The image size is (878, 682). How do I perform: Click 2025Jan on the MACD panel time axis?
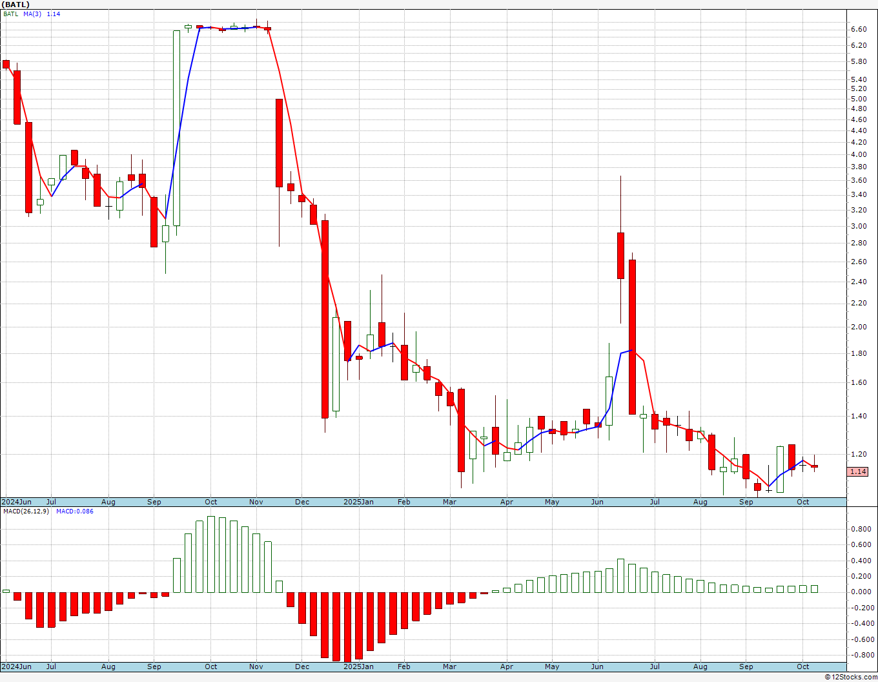click(358, 666)
